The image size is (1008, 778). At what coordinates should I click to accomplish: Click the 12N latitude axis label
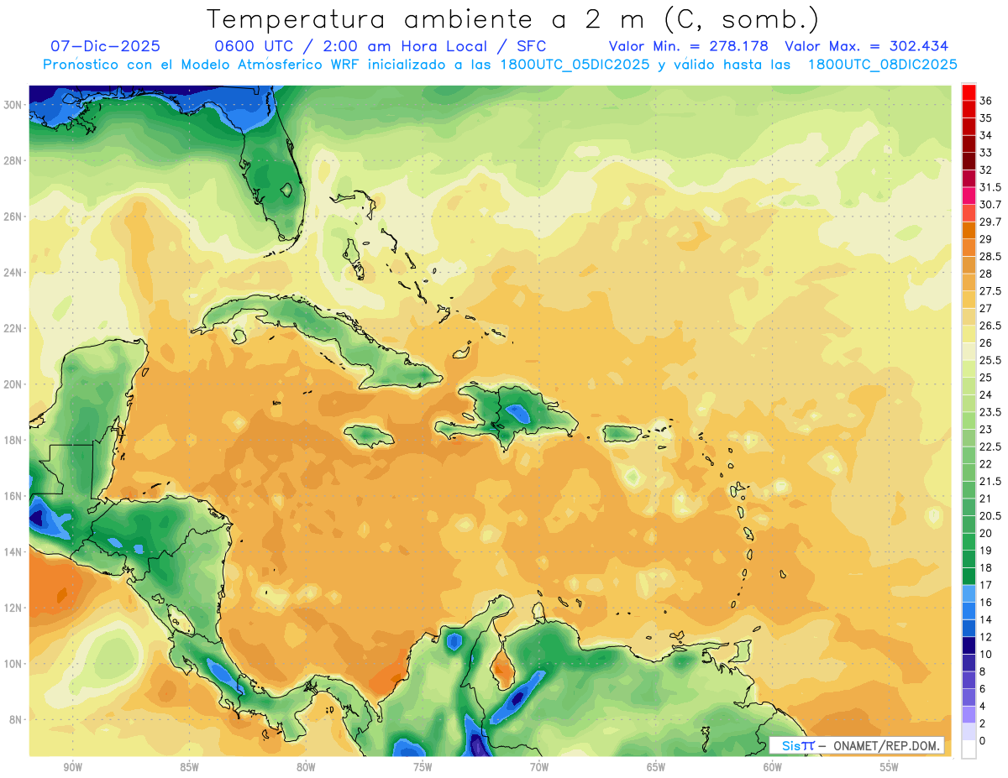click(14, 608)
